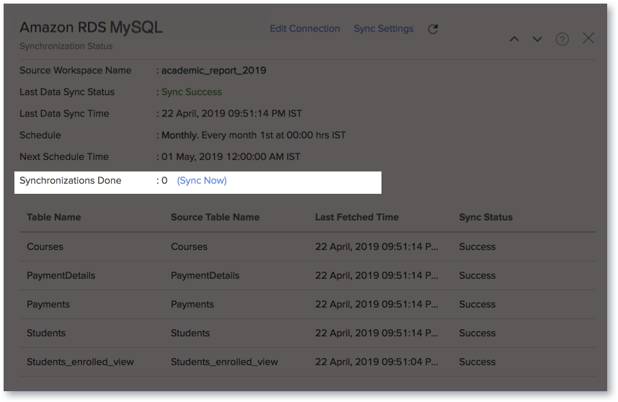Click Students in Source Table Name column
The height and width of the screenshot is (402, 618).
coord(190,333)
